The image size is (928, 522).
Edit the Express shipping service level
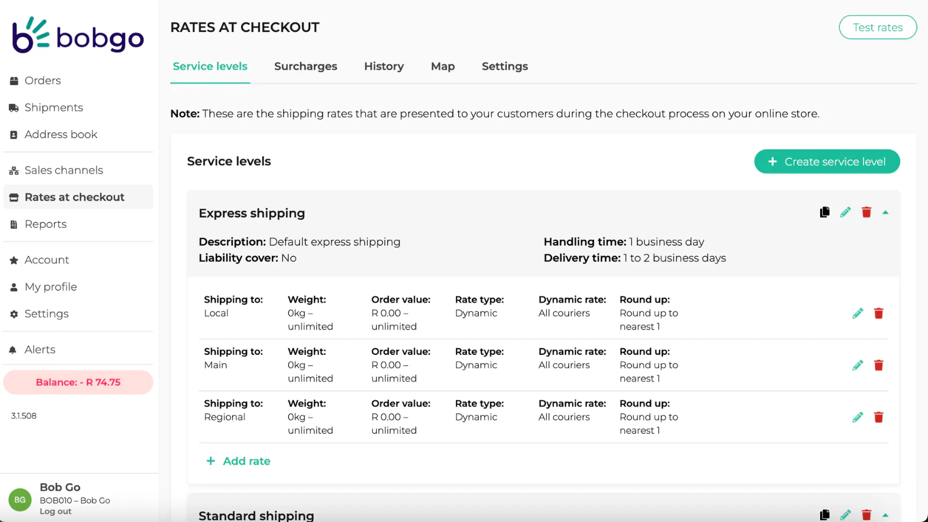pos(846,212)
